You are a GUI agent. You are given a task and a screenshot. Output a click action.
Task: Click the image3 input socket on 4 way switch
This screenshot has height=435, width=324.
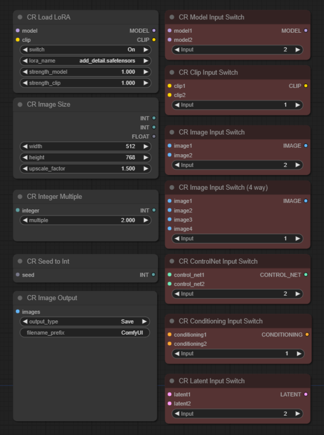pos(169,220)
